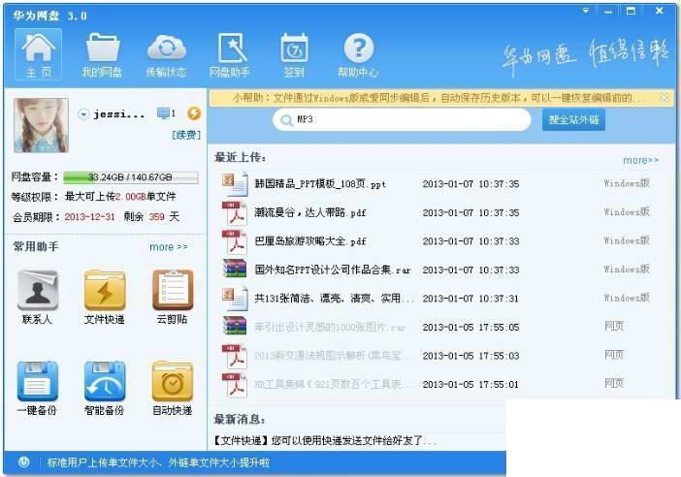Click PPT icon for 共131张 file

click(235, 299)
